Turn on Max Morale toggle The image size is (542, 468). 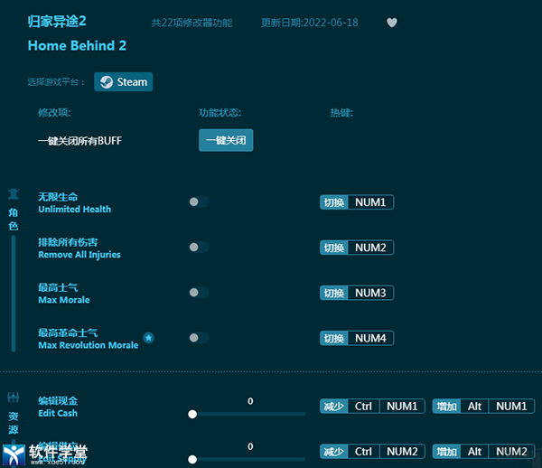(199, 293)
